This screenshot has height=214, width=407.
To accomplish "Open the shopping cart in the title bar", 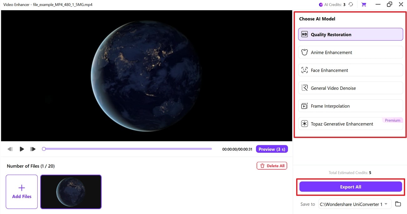I will pyautogui.click(x=363, y=4).
